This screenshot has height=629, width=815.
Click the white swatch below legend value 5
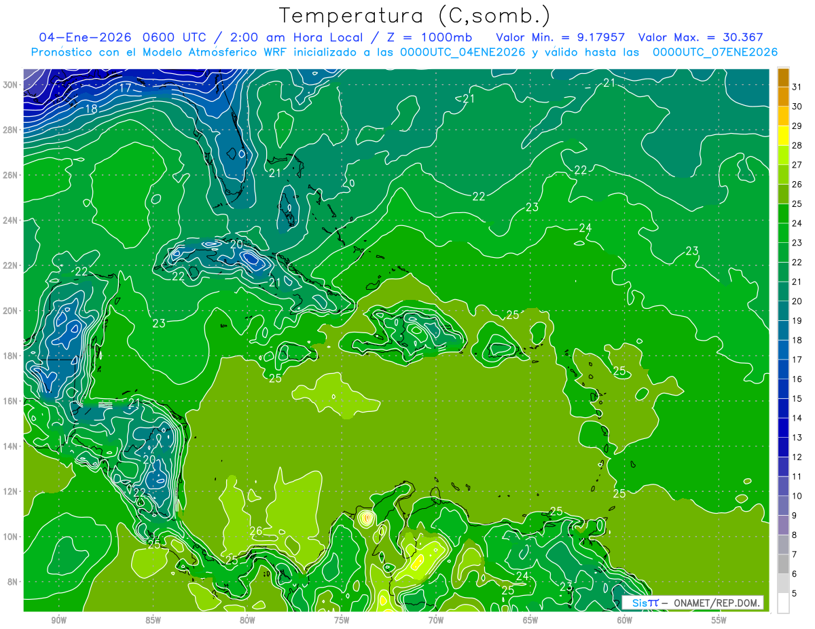[783, 603]
